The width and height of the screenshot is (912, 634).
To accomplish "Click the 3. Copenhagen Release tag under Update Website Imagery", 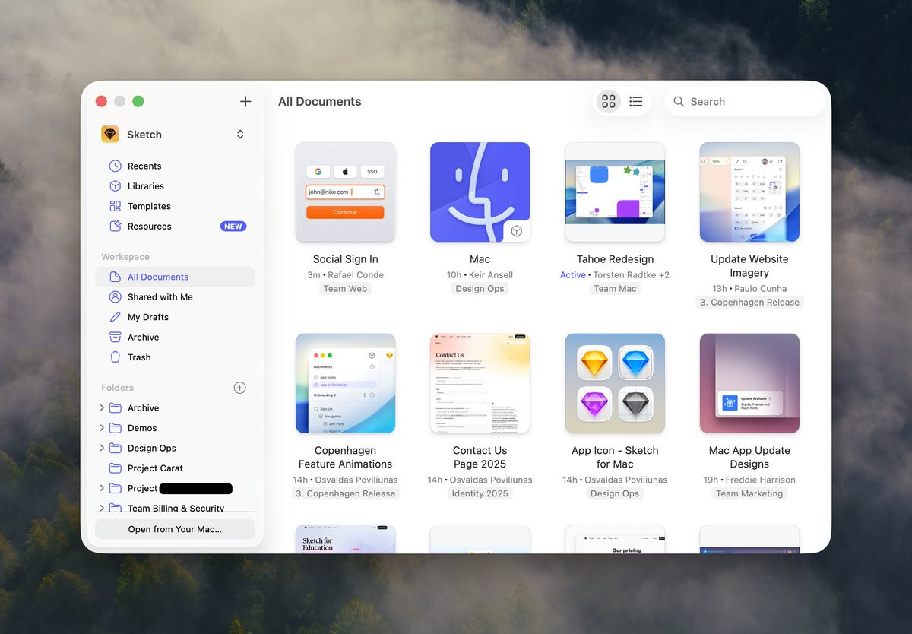I will (x=749, y=303).
